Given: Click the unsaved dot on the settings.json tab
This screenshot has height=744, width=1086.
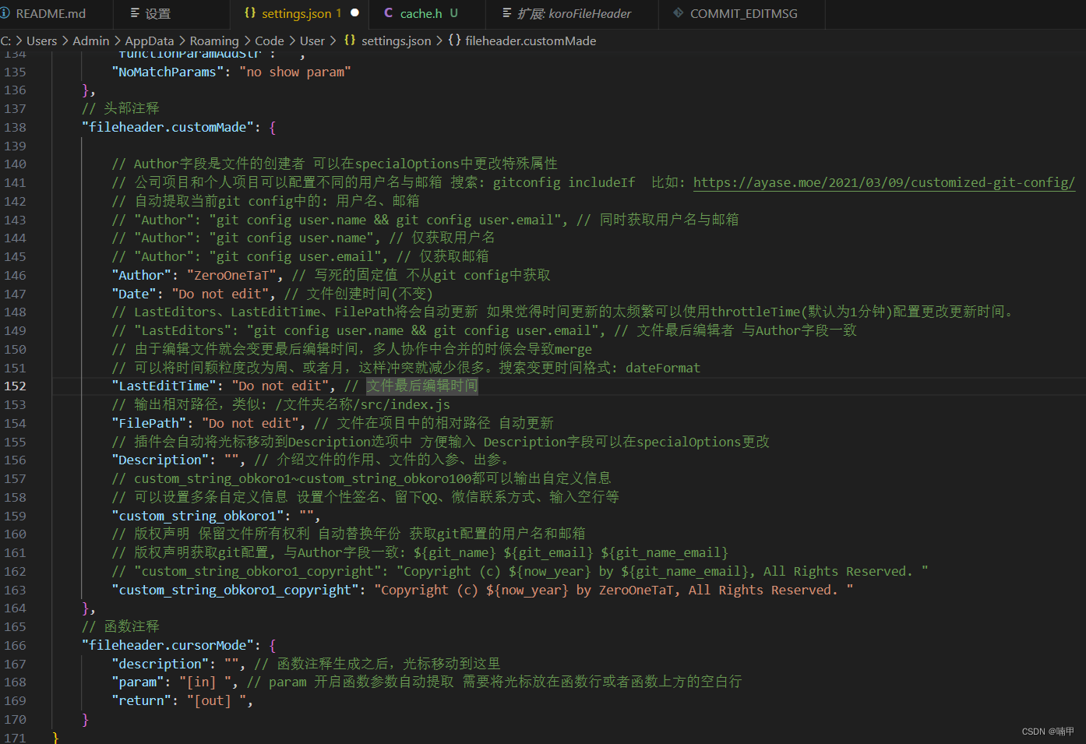Looking at the screenshot, I should click(355, 13).
